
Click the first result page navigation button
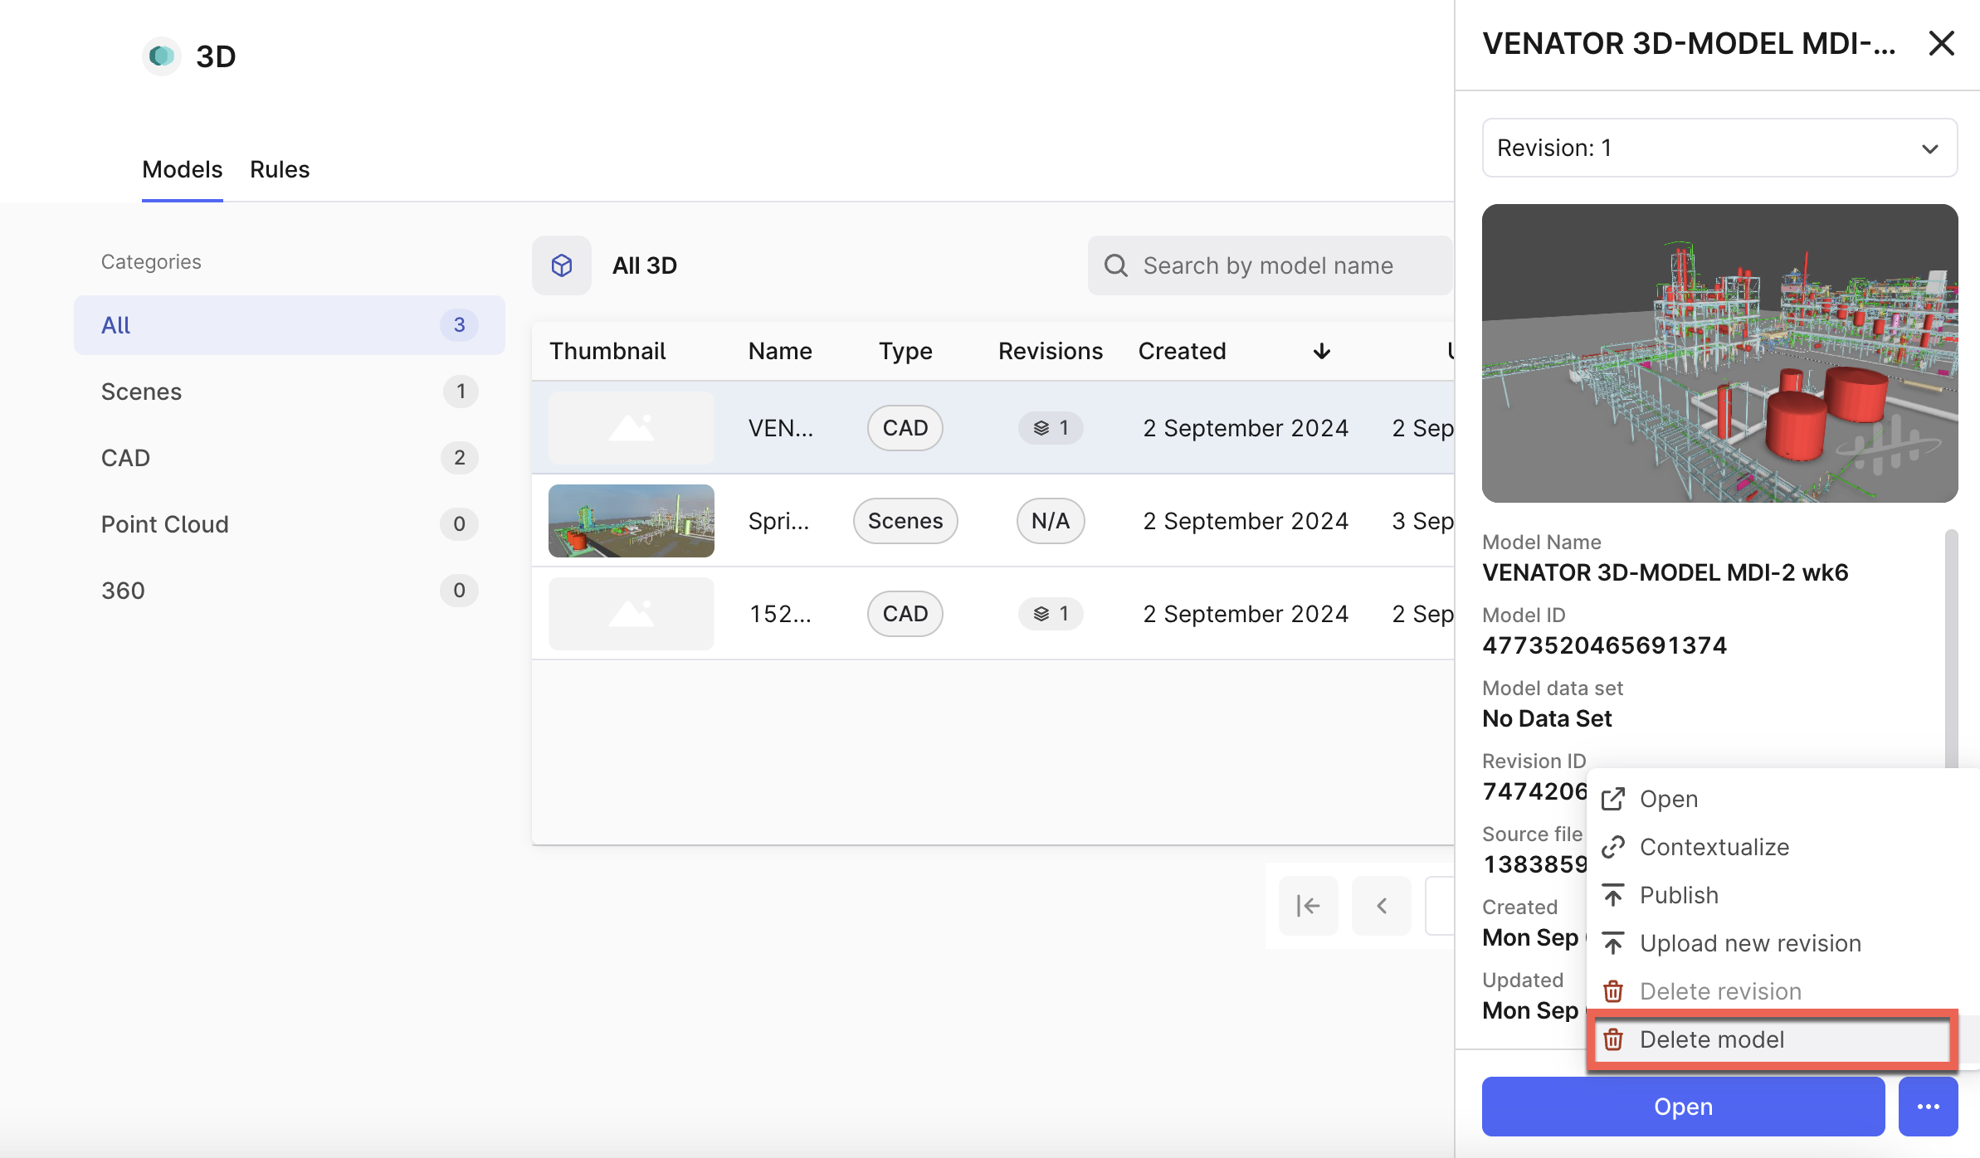coord(1305,906)
